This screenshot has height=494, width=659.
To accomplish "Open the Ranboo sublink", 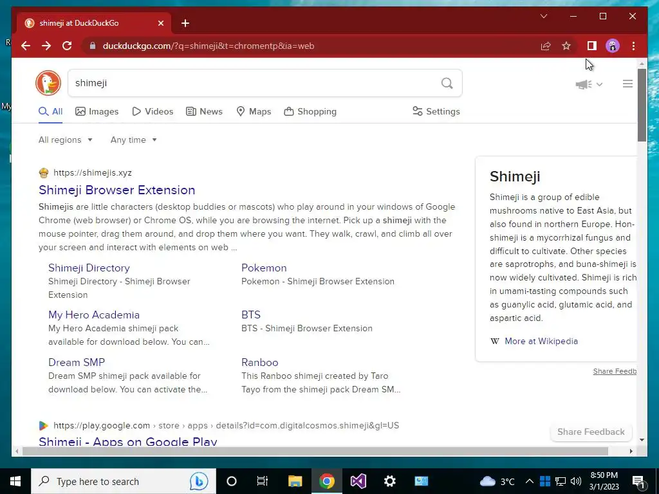I will [x=260, y=362].
